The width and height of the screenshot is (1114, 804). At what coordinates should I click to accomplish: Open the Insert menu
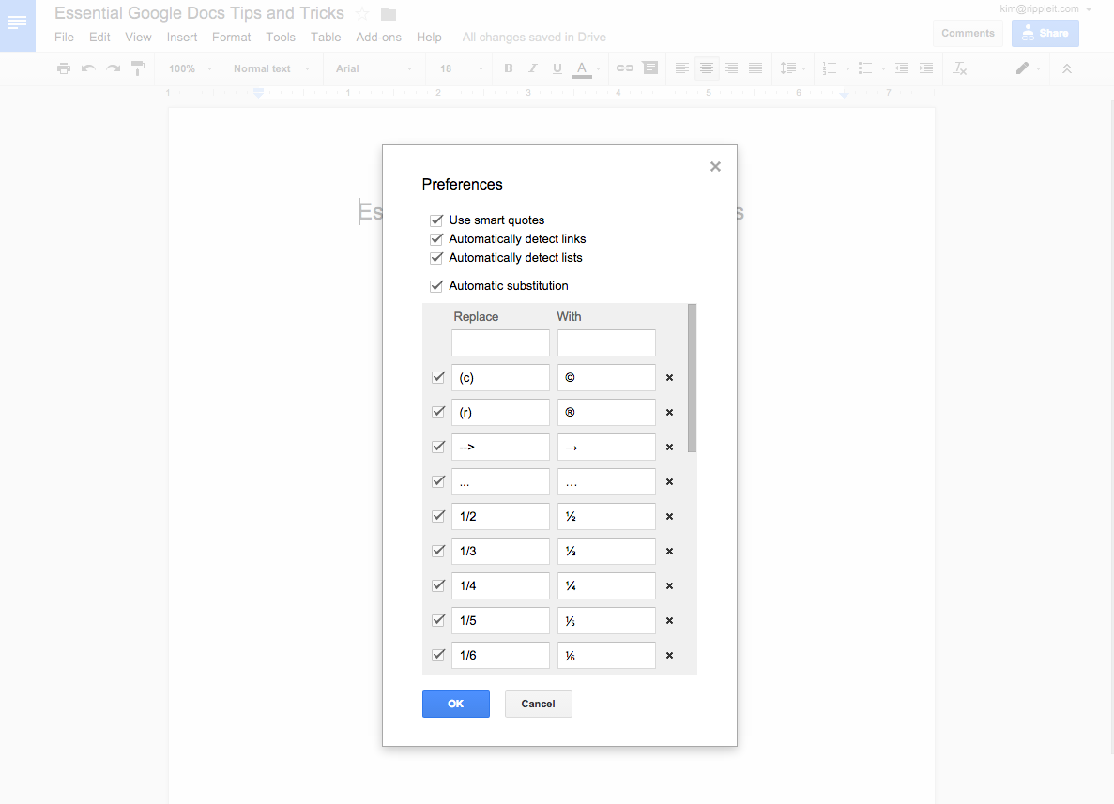point(182,37)
